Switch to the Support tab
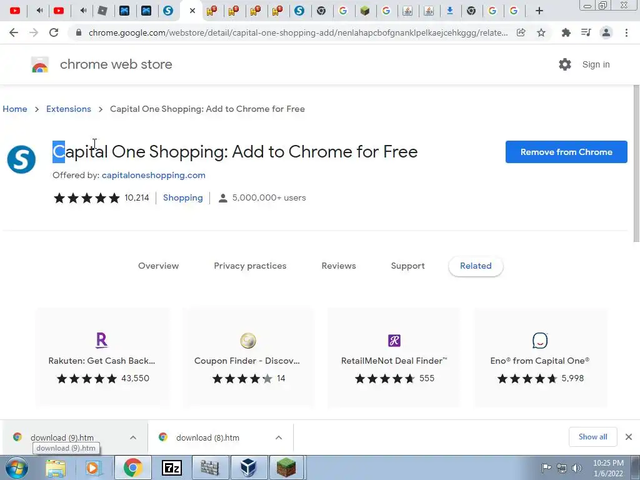Screen dimensions: 640x480 click(407, 266)
